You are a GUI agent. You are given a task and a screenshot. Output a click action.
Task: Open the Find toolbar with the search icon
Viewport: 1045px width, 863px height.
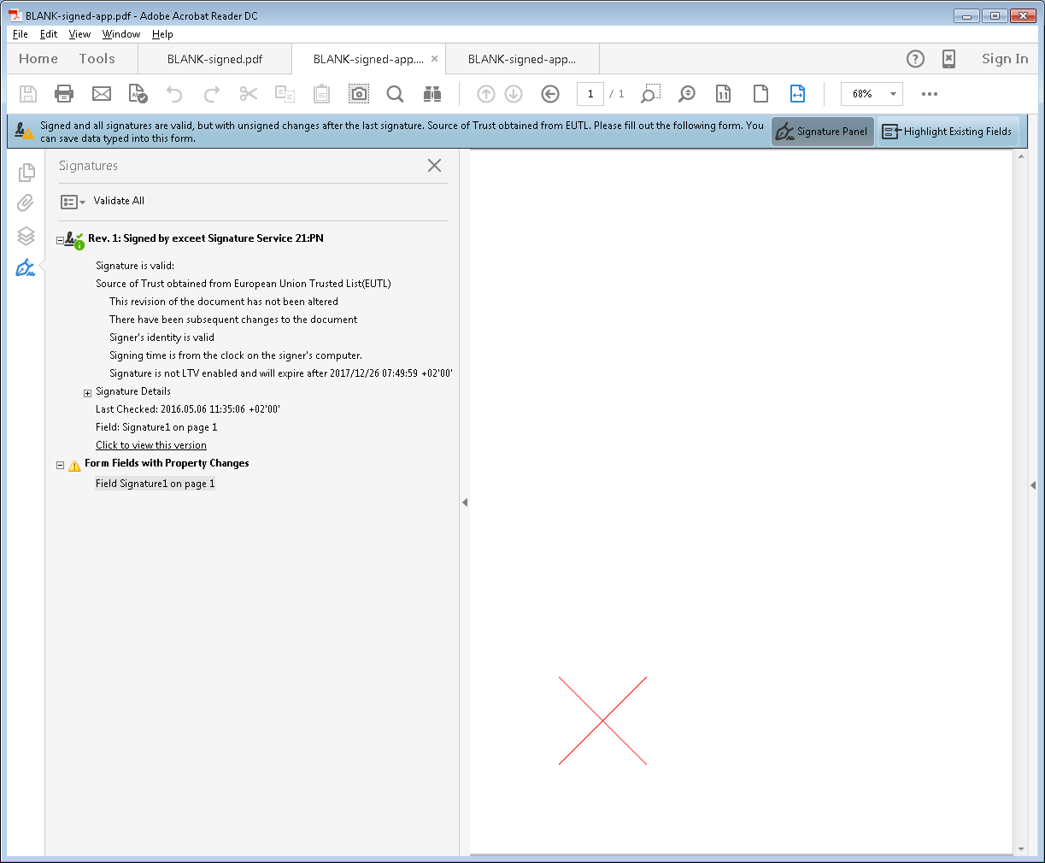(395, 93)
